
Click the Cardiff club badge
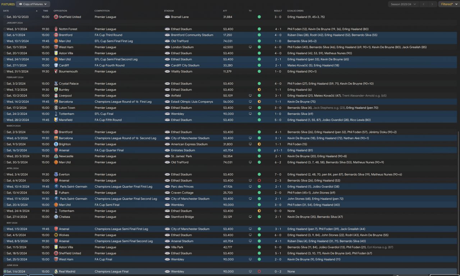[x=56, y=65]
